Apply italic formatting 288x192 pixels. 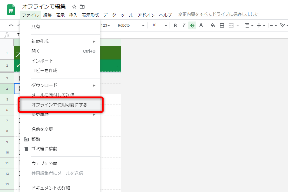click(184, 25)
